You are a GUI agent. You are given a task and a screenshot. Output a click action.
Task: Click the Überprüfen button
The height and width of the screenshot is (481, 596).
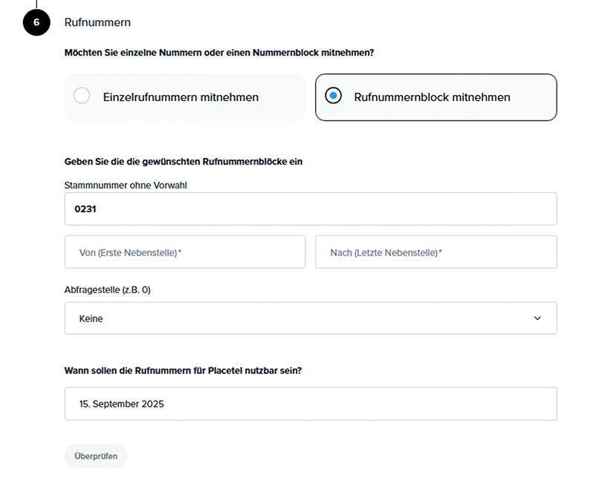96,456
